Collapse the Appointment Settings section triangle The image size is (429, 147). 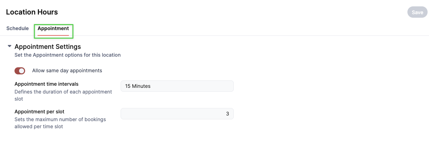tap(10, 46)
